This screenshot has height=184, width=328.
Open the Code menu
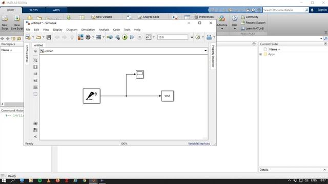tap(116, 30)
